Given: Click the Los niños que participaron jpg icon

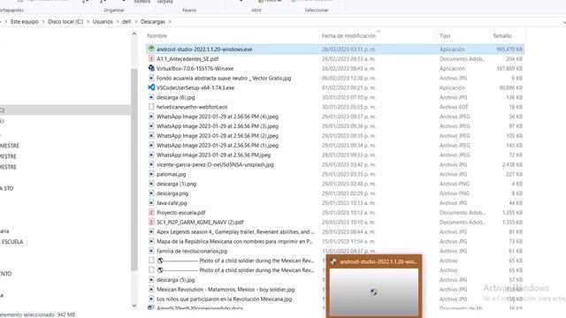Looking at the screenshot, I should click(151, 299).
